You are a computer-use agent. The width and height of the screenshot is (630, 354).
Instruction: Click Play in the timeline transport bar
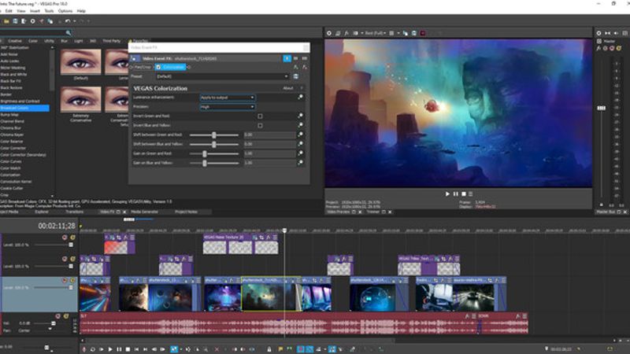pos(110,349)
